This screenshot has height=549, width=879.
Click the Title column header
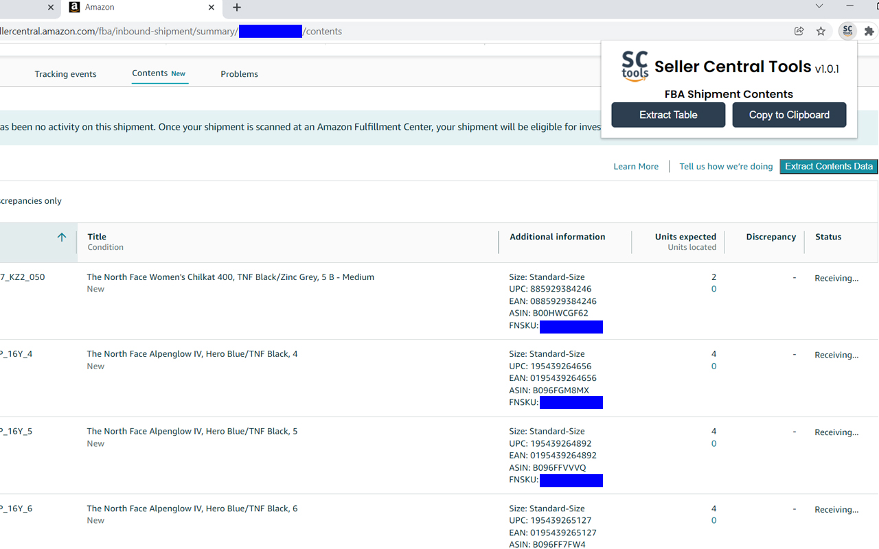coord(97,237)
